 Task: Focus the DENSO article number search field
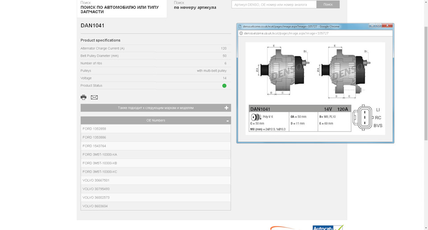coord(274,4)
